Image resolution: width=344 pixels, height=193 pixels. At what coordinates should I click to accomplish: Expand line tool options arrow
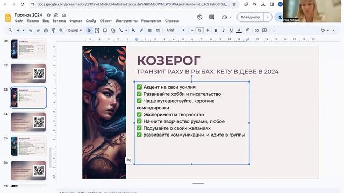(x=126, y=31)
